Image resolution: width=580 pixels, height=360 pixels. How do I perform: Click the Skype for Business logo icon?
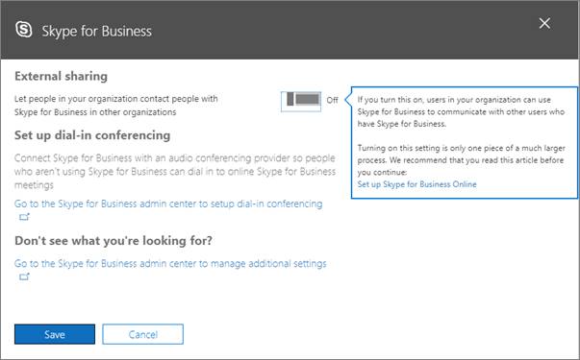[24, 30]
